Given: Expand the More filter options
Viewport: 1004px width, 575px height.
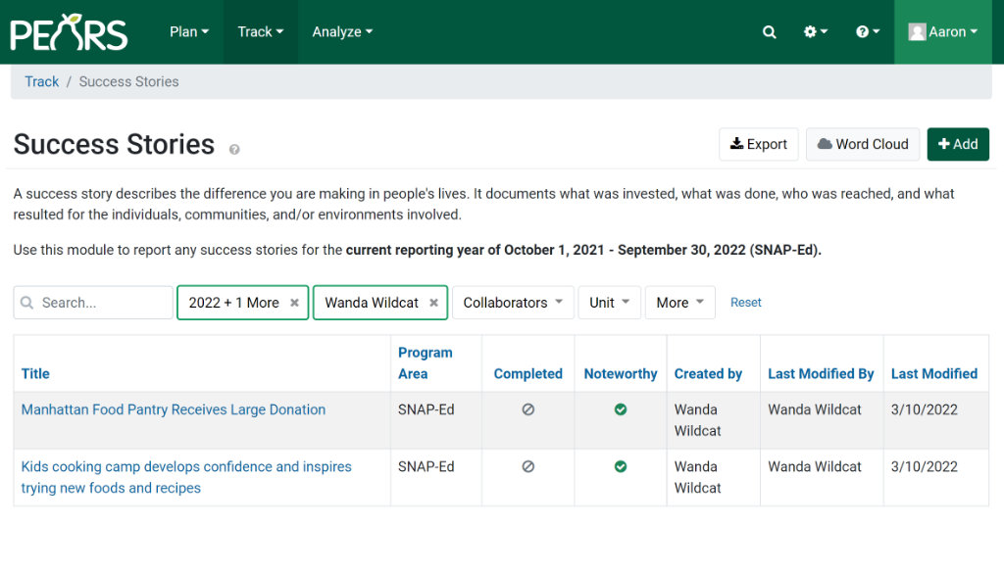Looking at the screenshot, I should pyautogui.click(x=679, y=303).
